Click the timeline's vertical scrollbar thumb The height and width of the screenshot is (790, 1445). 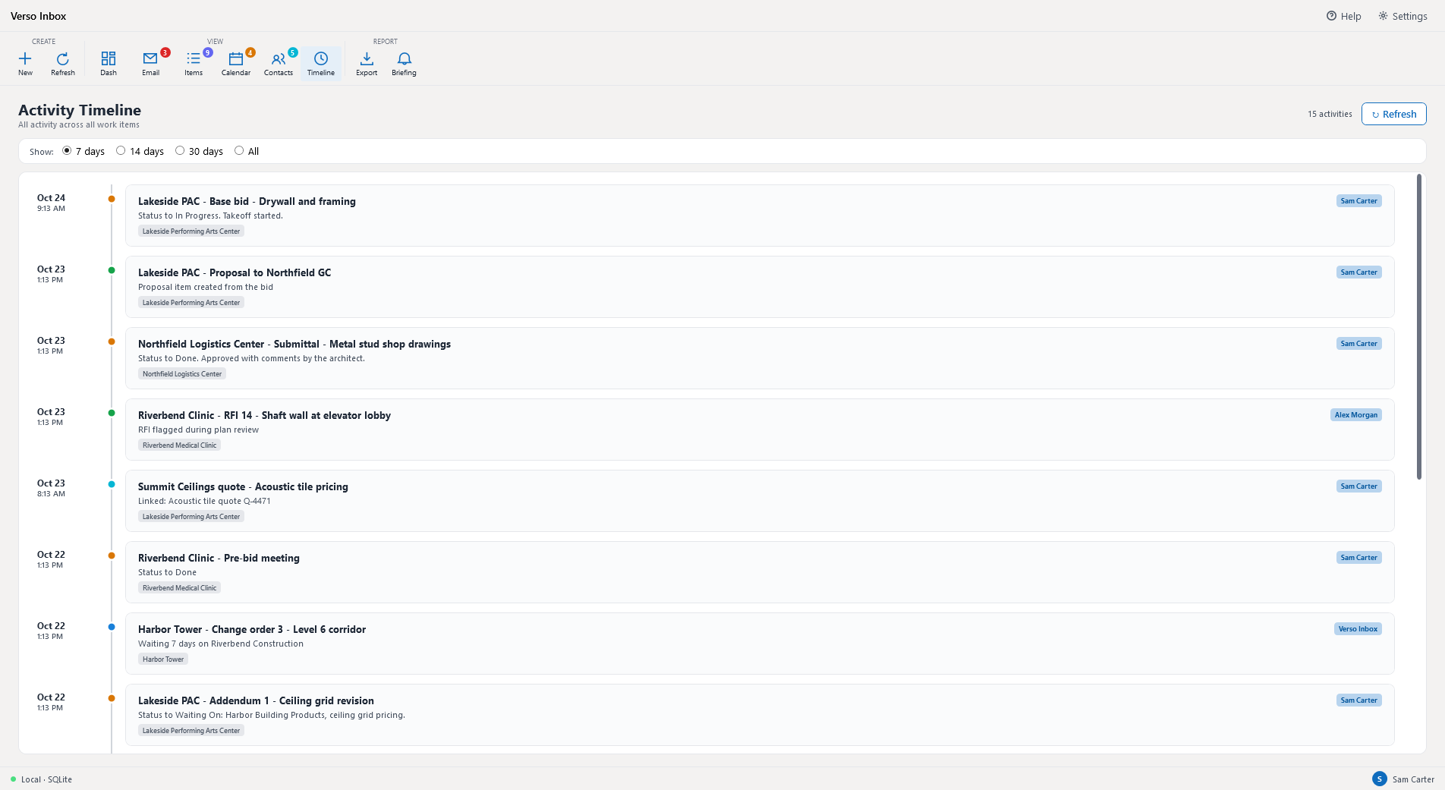click(x=1418, y=327)
